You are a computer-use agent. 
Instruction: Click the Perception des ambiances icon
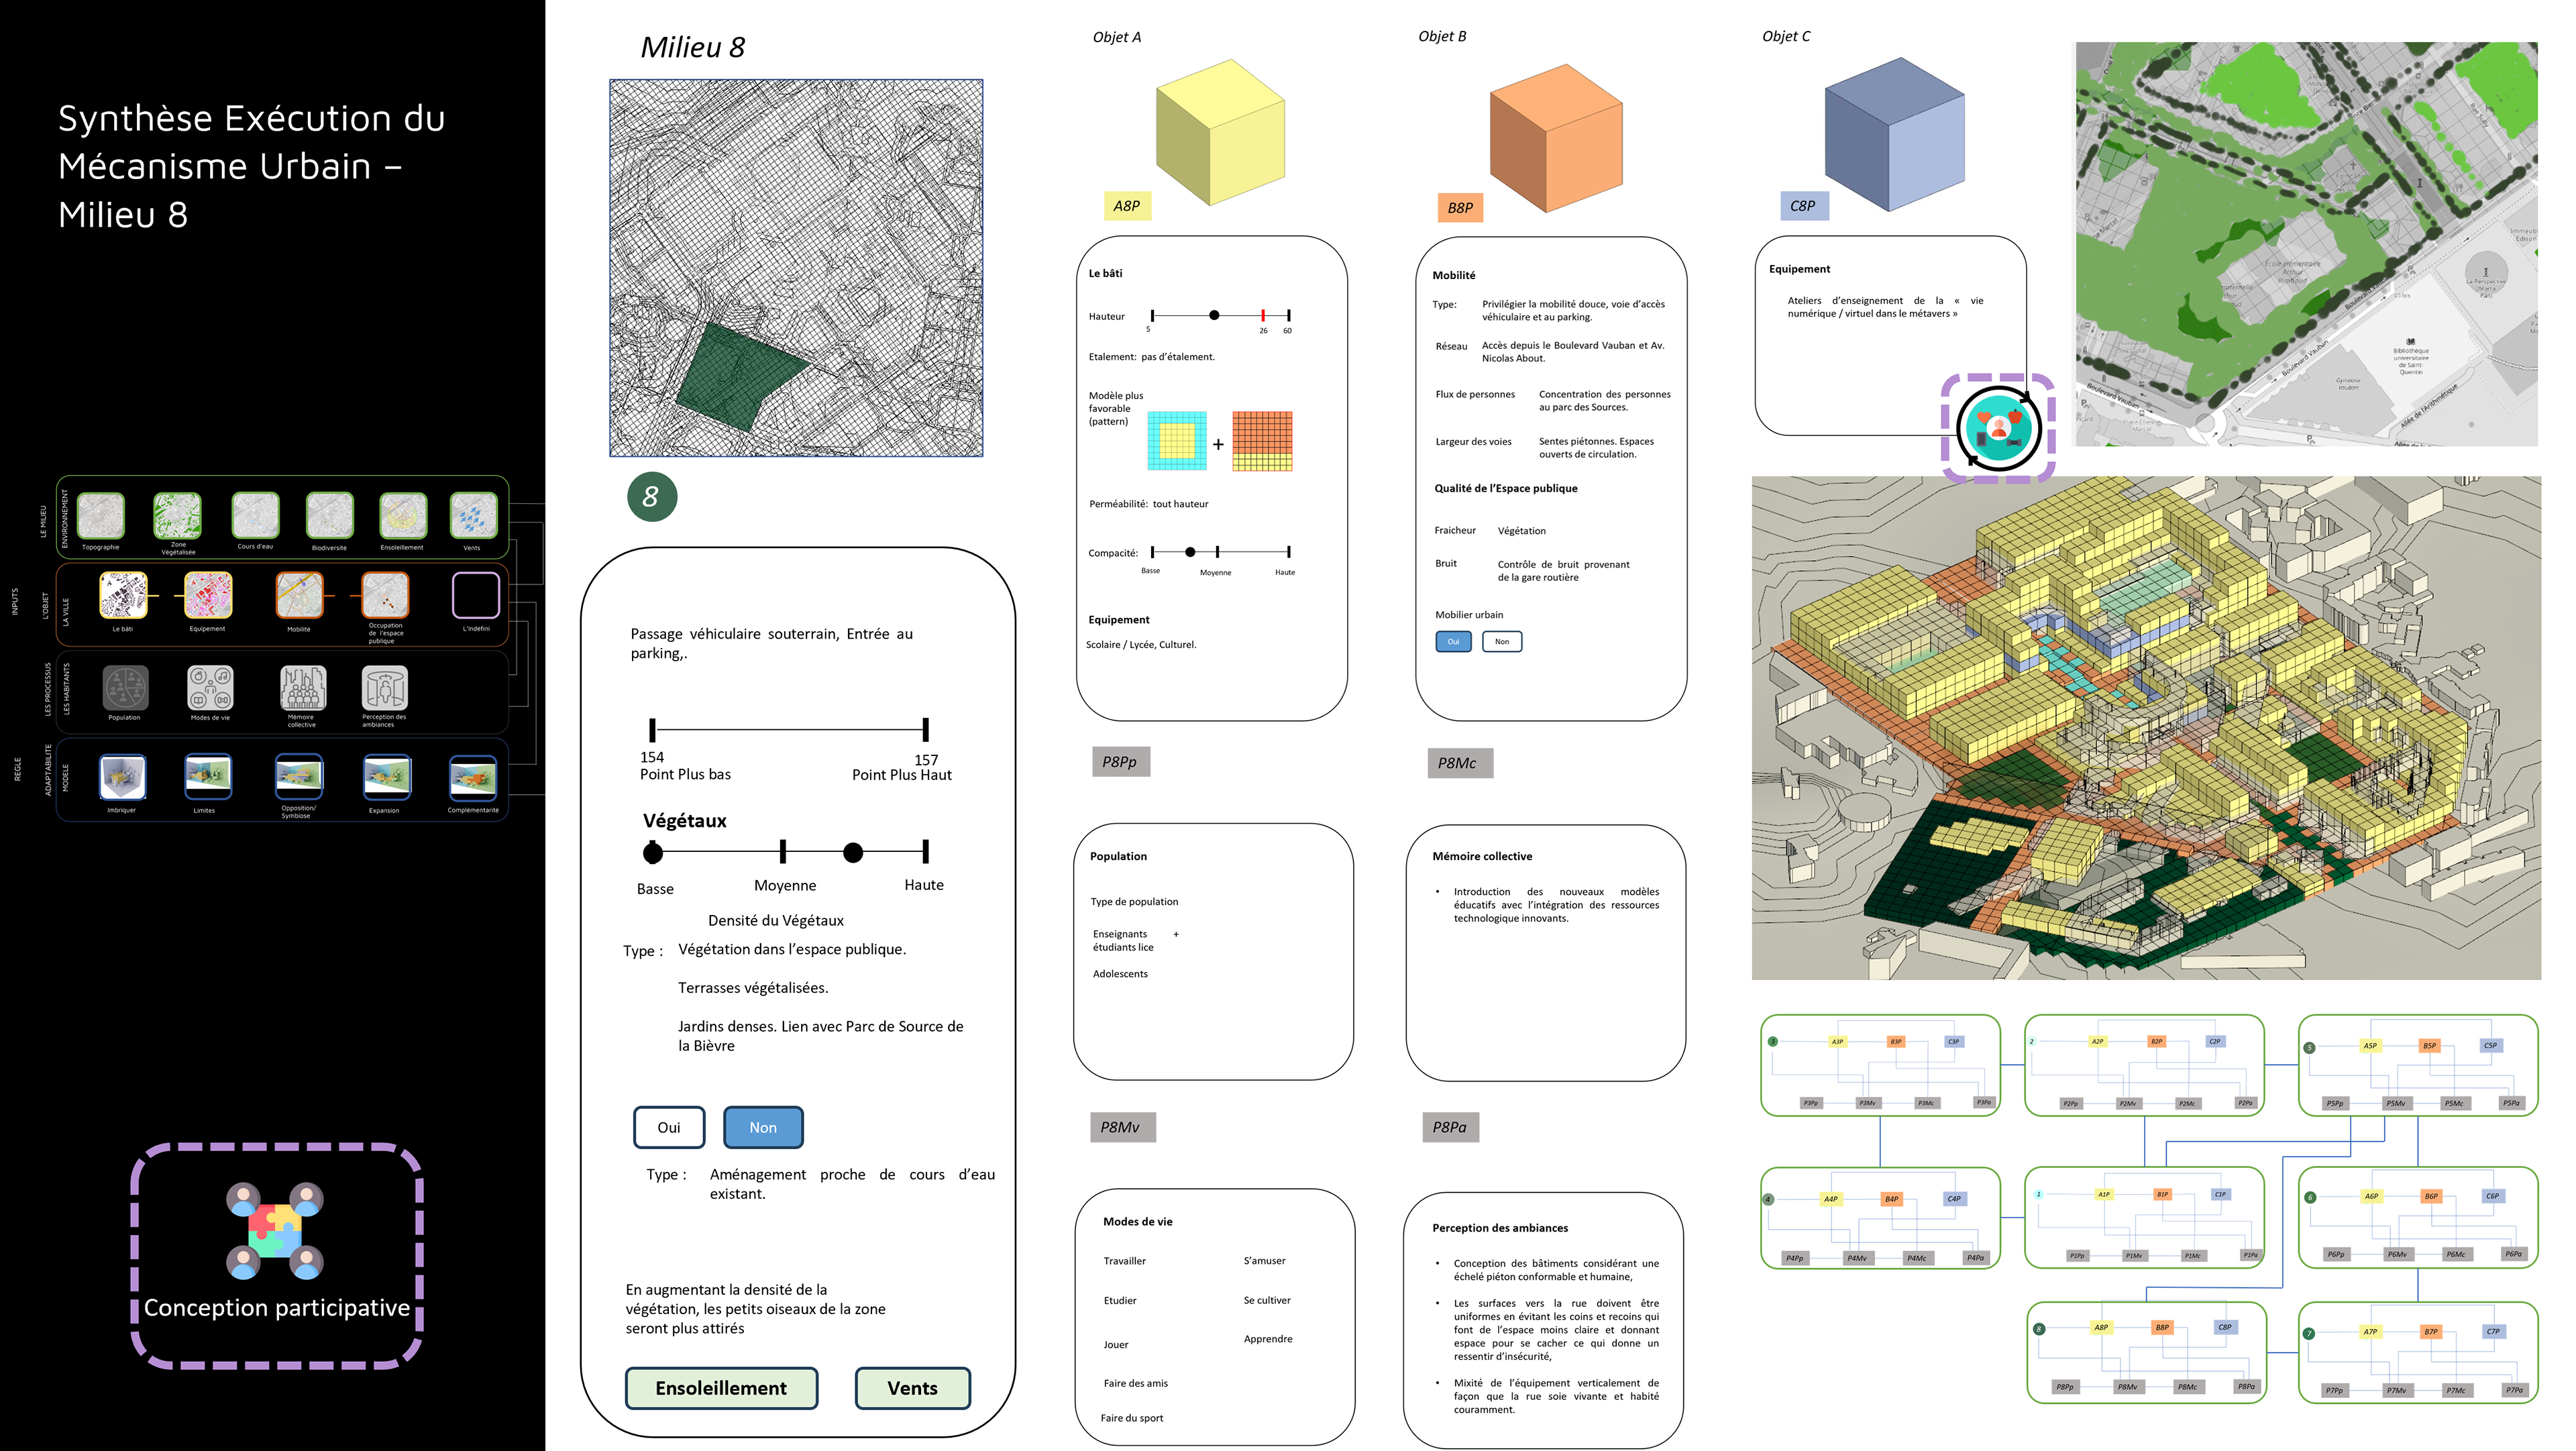point(385,688)
